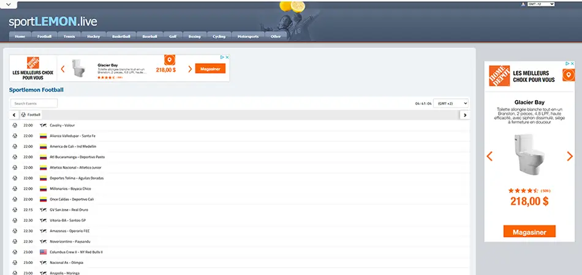Click AdChoices icon on top banner ad
Screen dimensions: 582x275
point(222,57)
